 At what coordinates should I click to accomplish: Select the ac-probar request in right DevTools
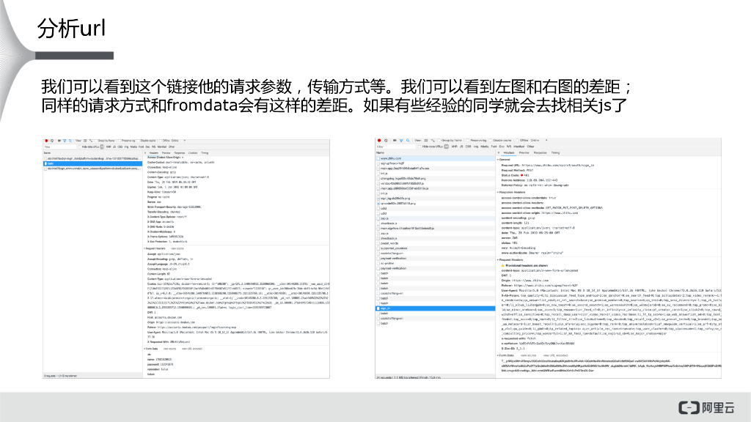coord(436,263)
